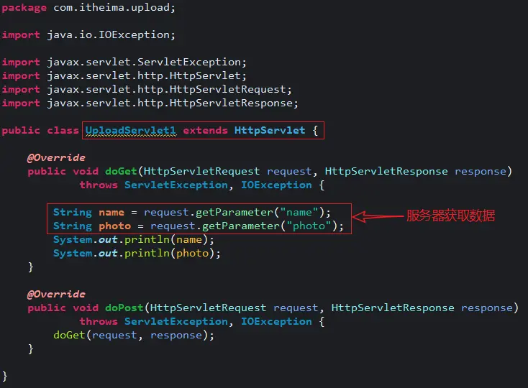
Task: Click String name declaration line
Action: (x=192, y=212)
